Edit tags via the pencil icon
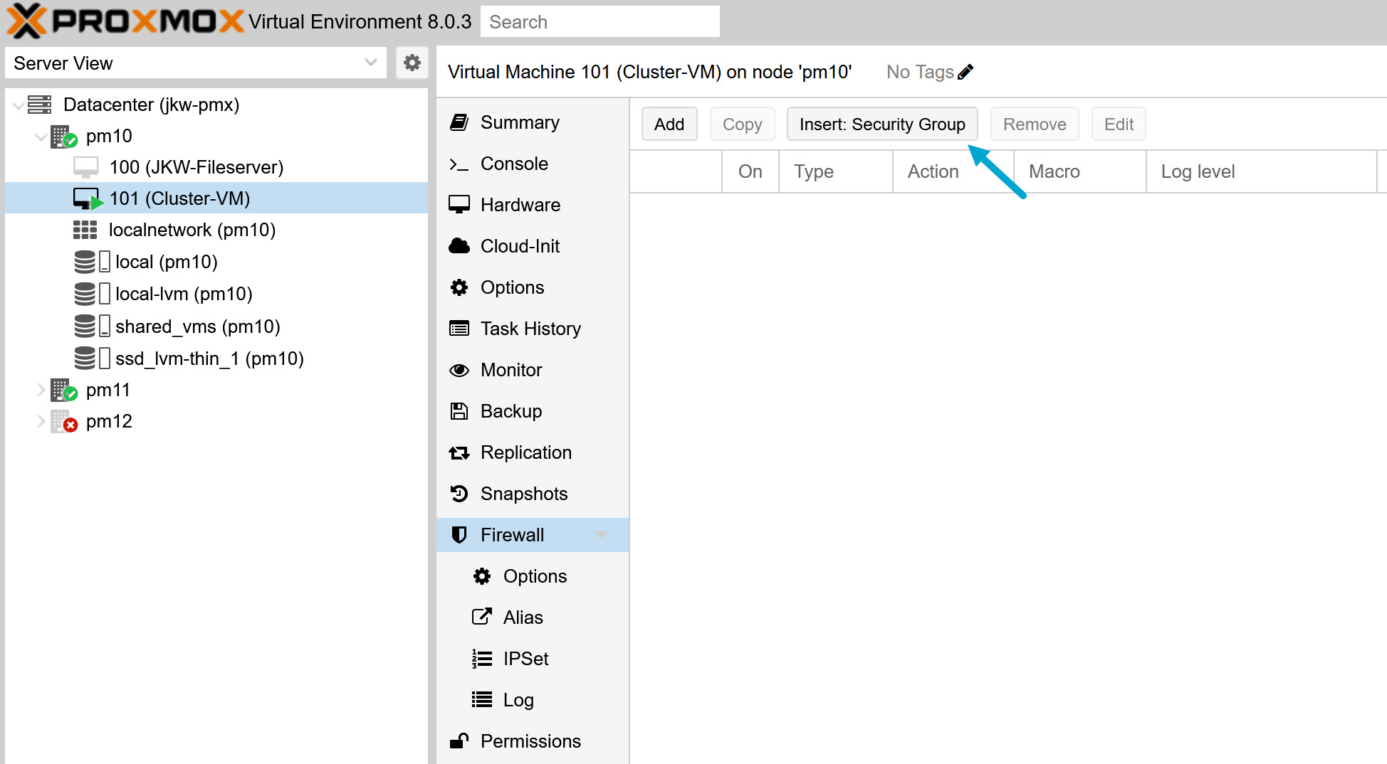 pyautogui.click(x=966, y=71)
